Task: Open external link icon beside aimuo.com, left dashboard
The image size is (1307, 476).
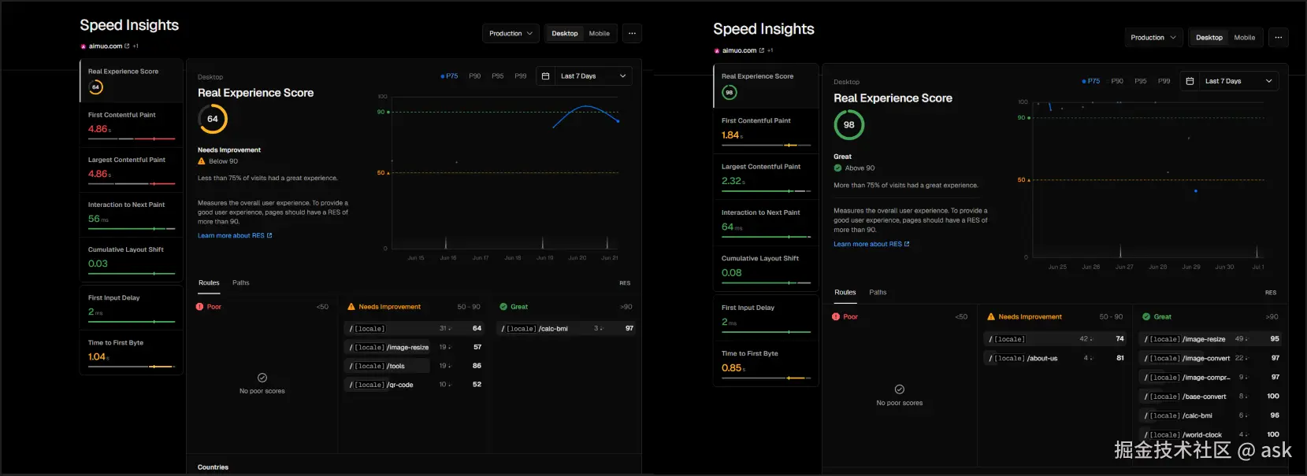Action: [127, 46]
